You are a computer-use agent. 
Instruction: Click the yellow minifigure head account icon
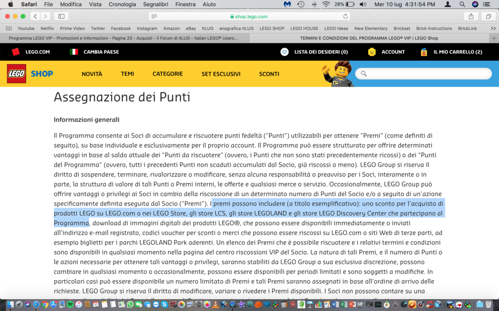pyautogui.click(x=372, y=52)
